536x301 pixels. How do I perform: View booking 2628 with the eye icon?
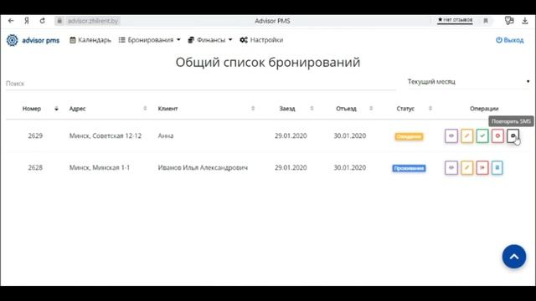451,167
